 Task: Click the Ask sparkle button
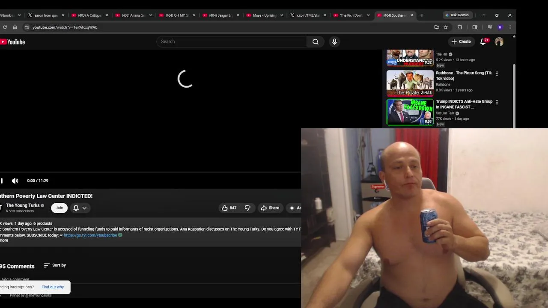pos(295,208)
